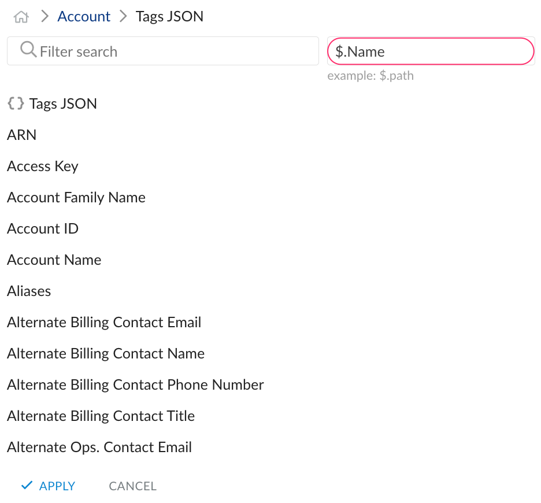Click CANCEL to dismiss the selection
This screenshot has width=541, height=503.
coord(132,486)
